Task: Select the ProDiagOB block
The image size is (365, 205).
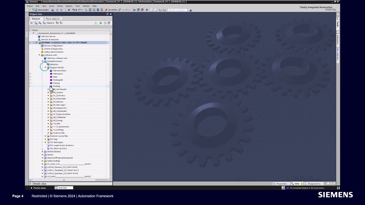Action: pyautogui.click(x=58, y=80)
